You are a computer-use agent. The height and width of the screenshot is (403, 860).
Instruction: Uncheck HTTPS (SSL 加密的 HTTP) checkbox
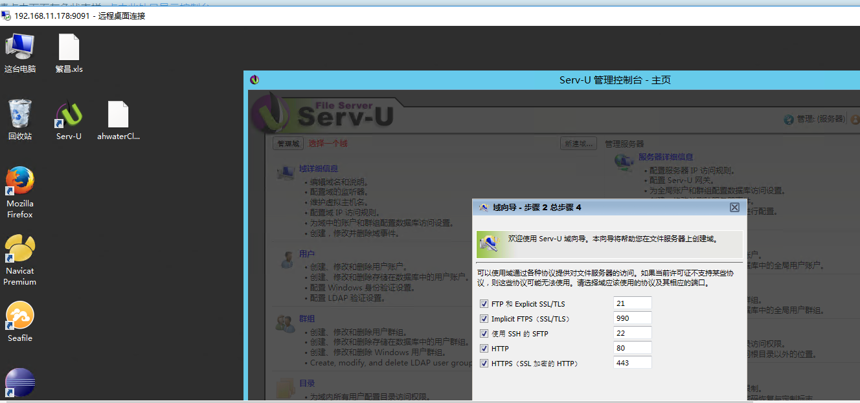[484, 364]
